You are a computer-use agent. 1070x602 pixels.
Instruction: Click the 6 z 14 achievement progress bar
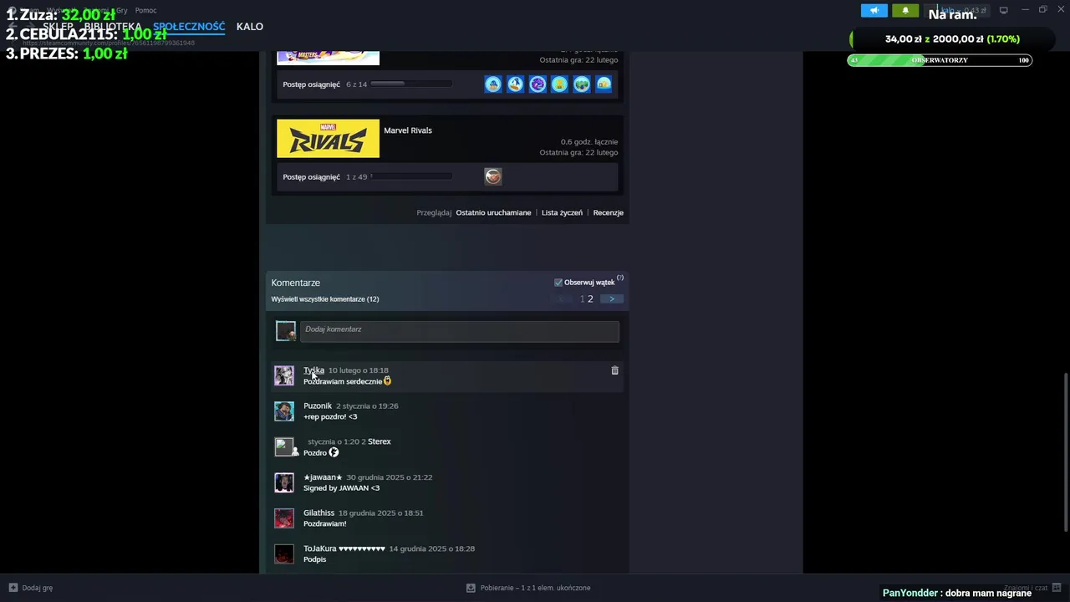coord(411,84)
